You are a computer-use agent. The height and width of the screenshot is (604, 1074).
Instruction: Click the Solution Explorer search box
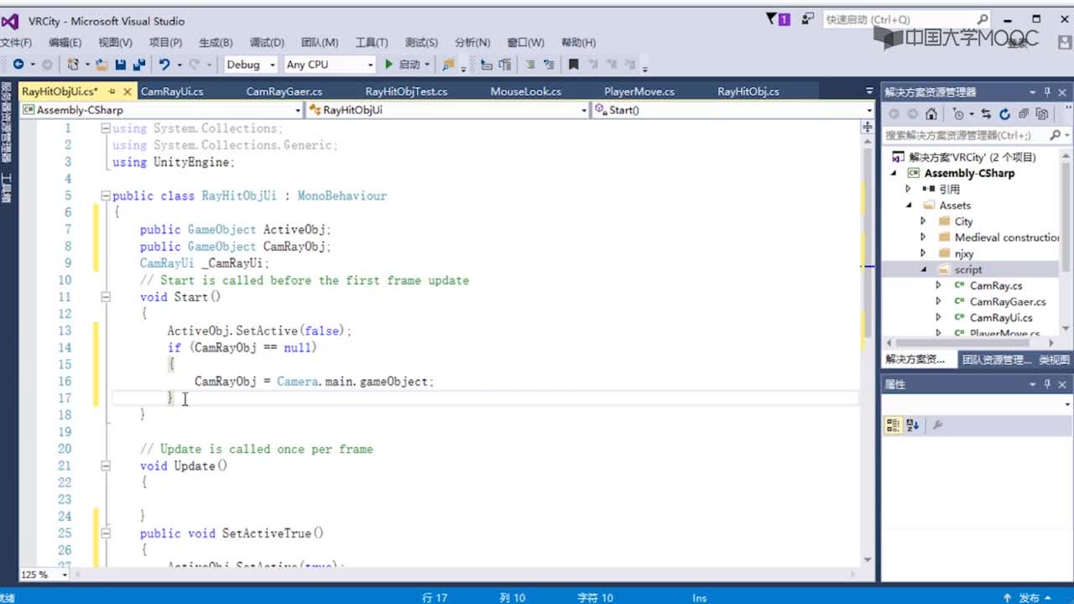pos(965,135)
